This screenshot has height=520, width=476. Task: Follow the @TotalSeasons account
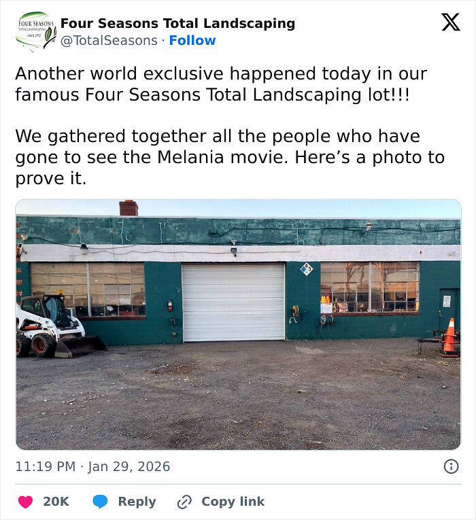(192, 41)
